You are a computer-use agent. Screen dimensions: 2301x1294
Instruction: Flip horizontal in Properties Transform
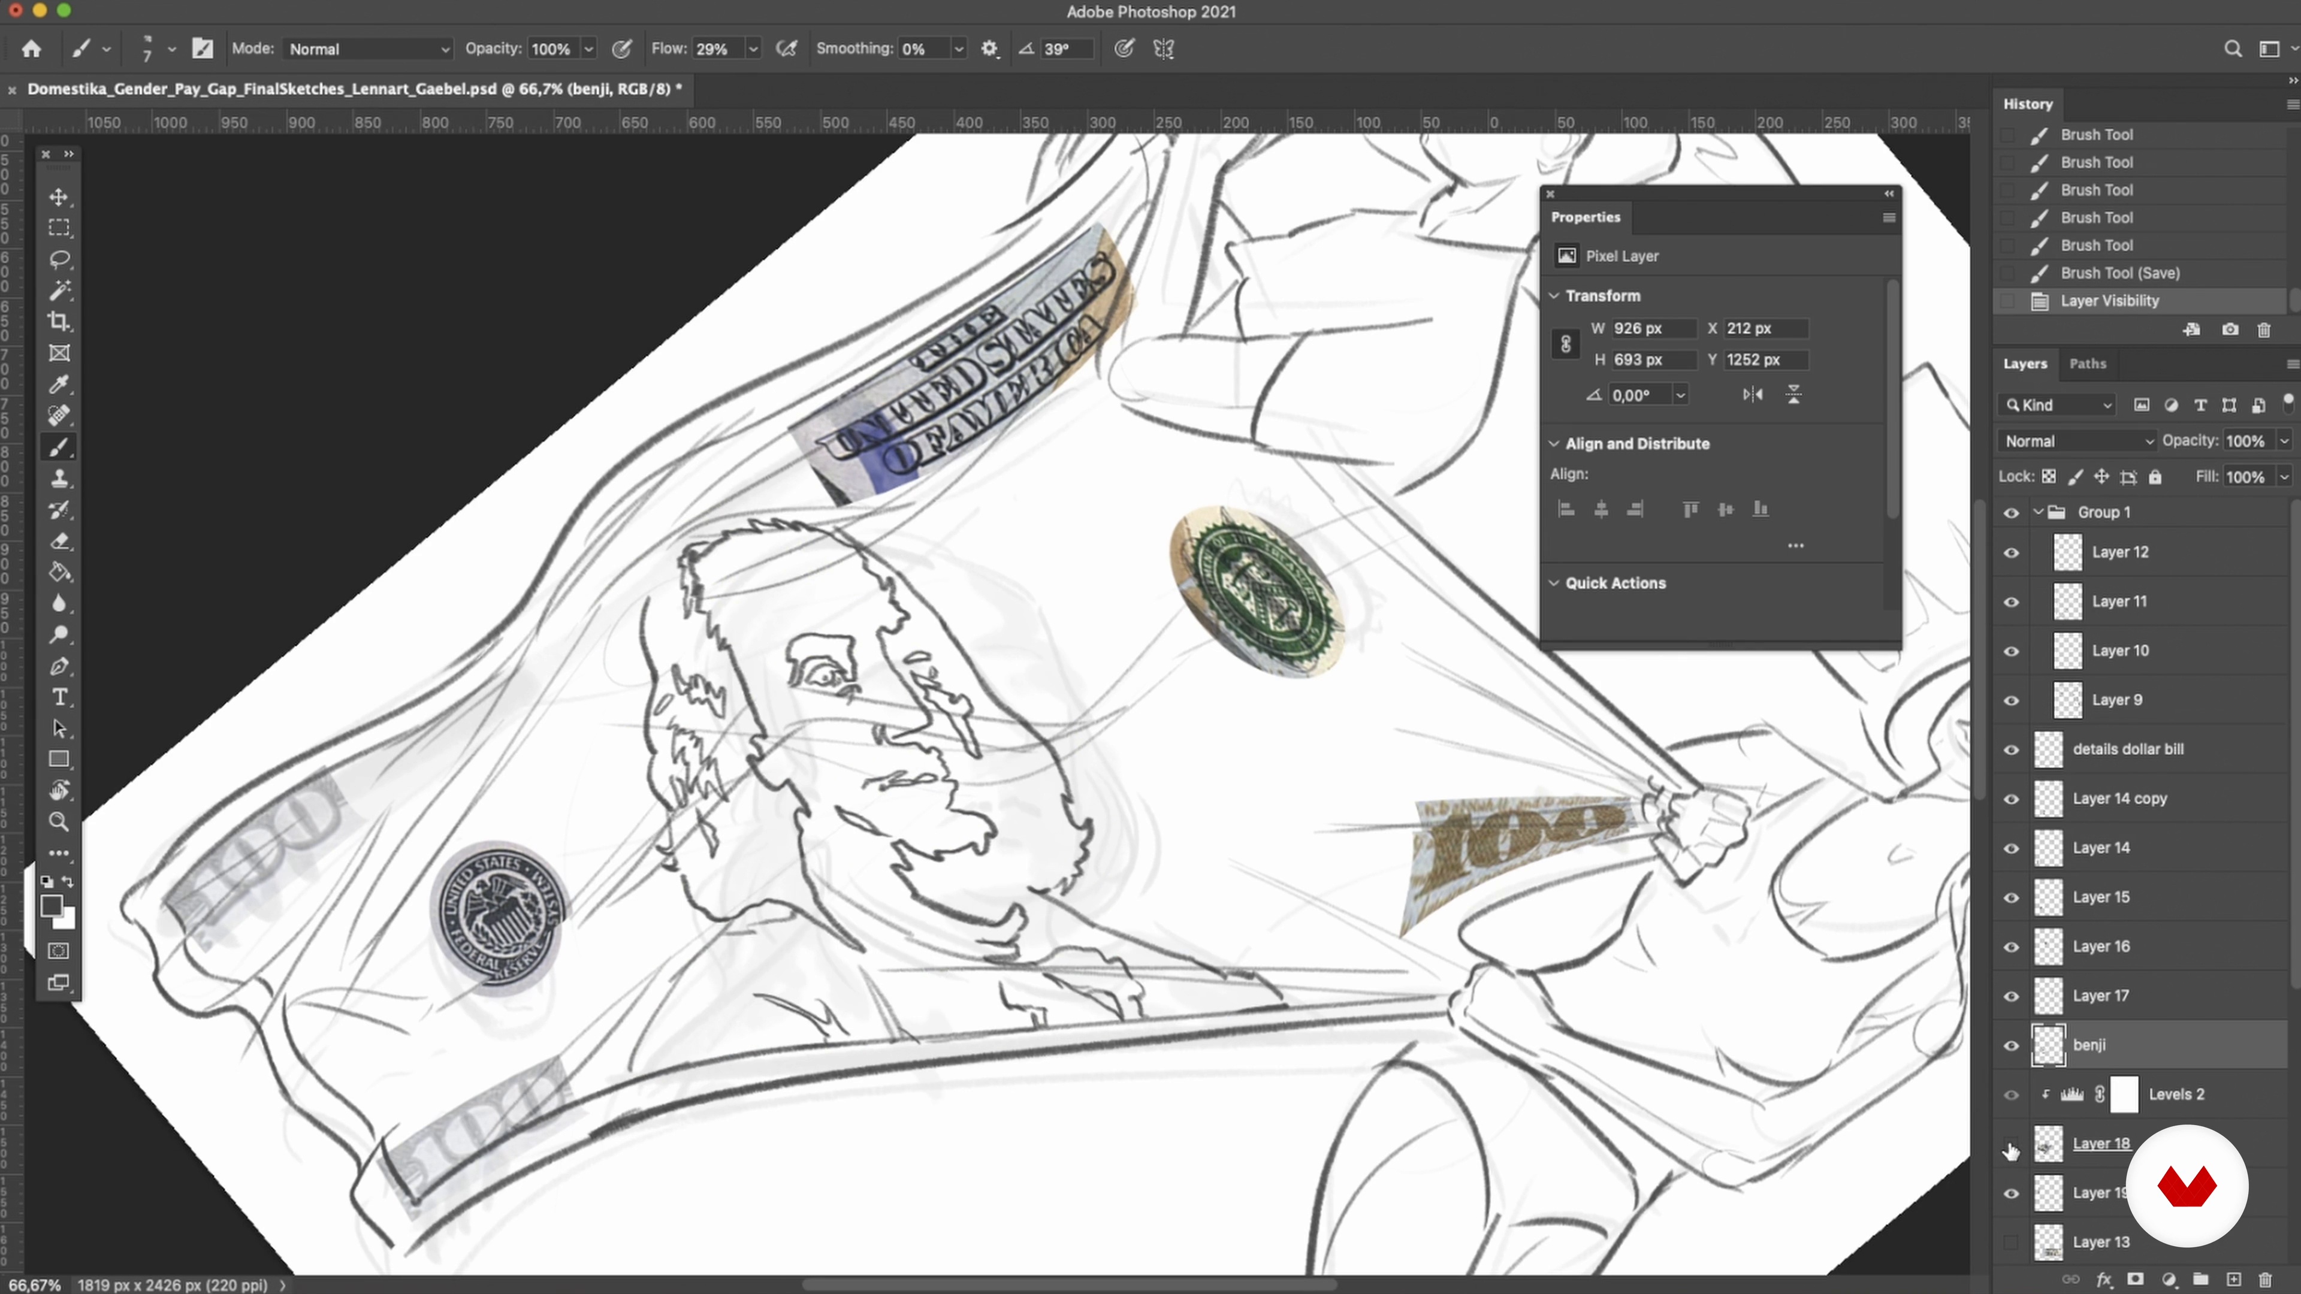click(x=1753, y=395)
